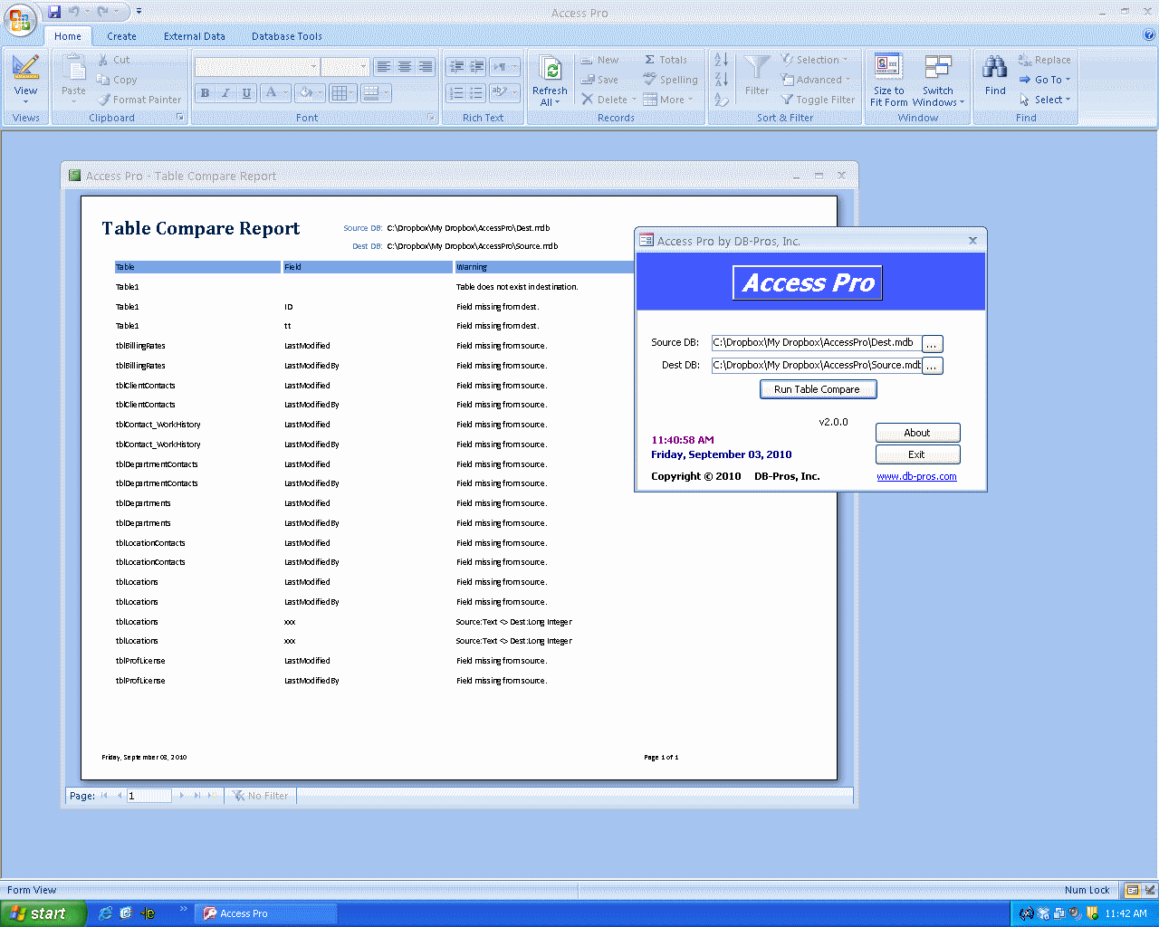Click the Source DB path field
Image resolution: width=1159 pixels, height=927 pixels.
tap(816, 343)
